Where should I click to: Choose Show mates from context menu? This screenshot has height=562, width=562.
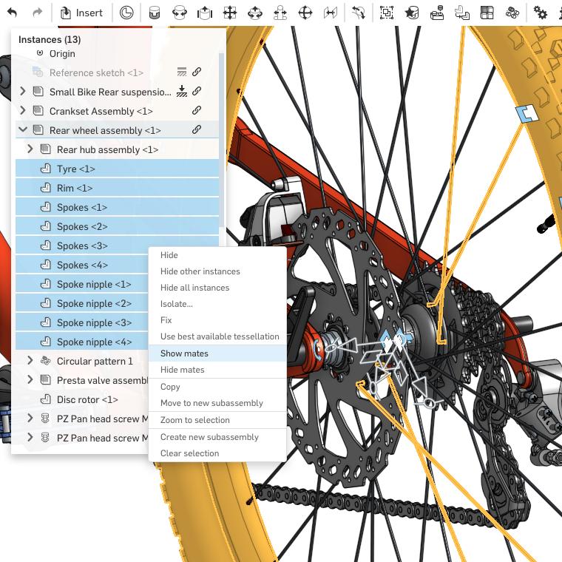point(184,353)
